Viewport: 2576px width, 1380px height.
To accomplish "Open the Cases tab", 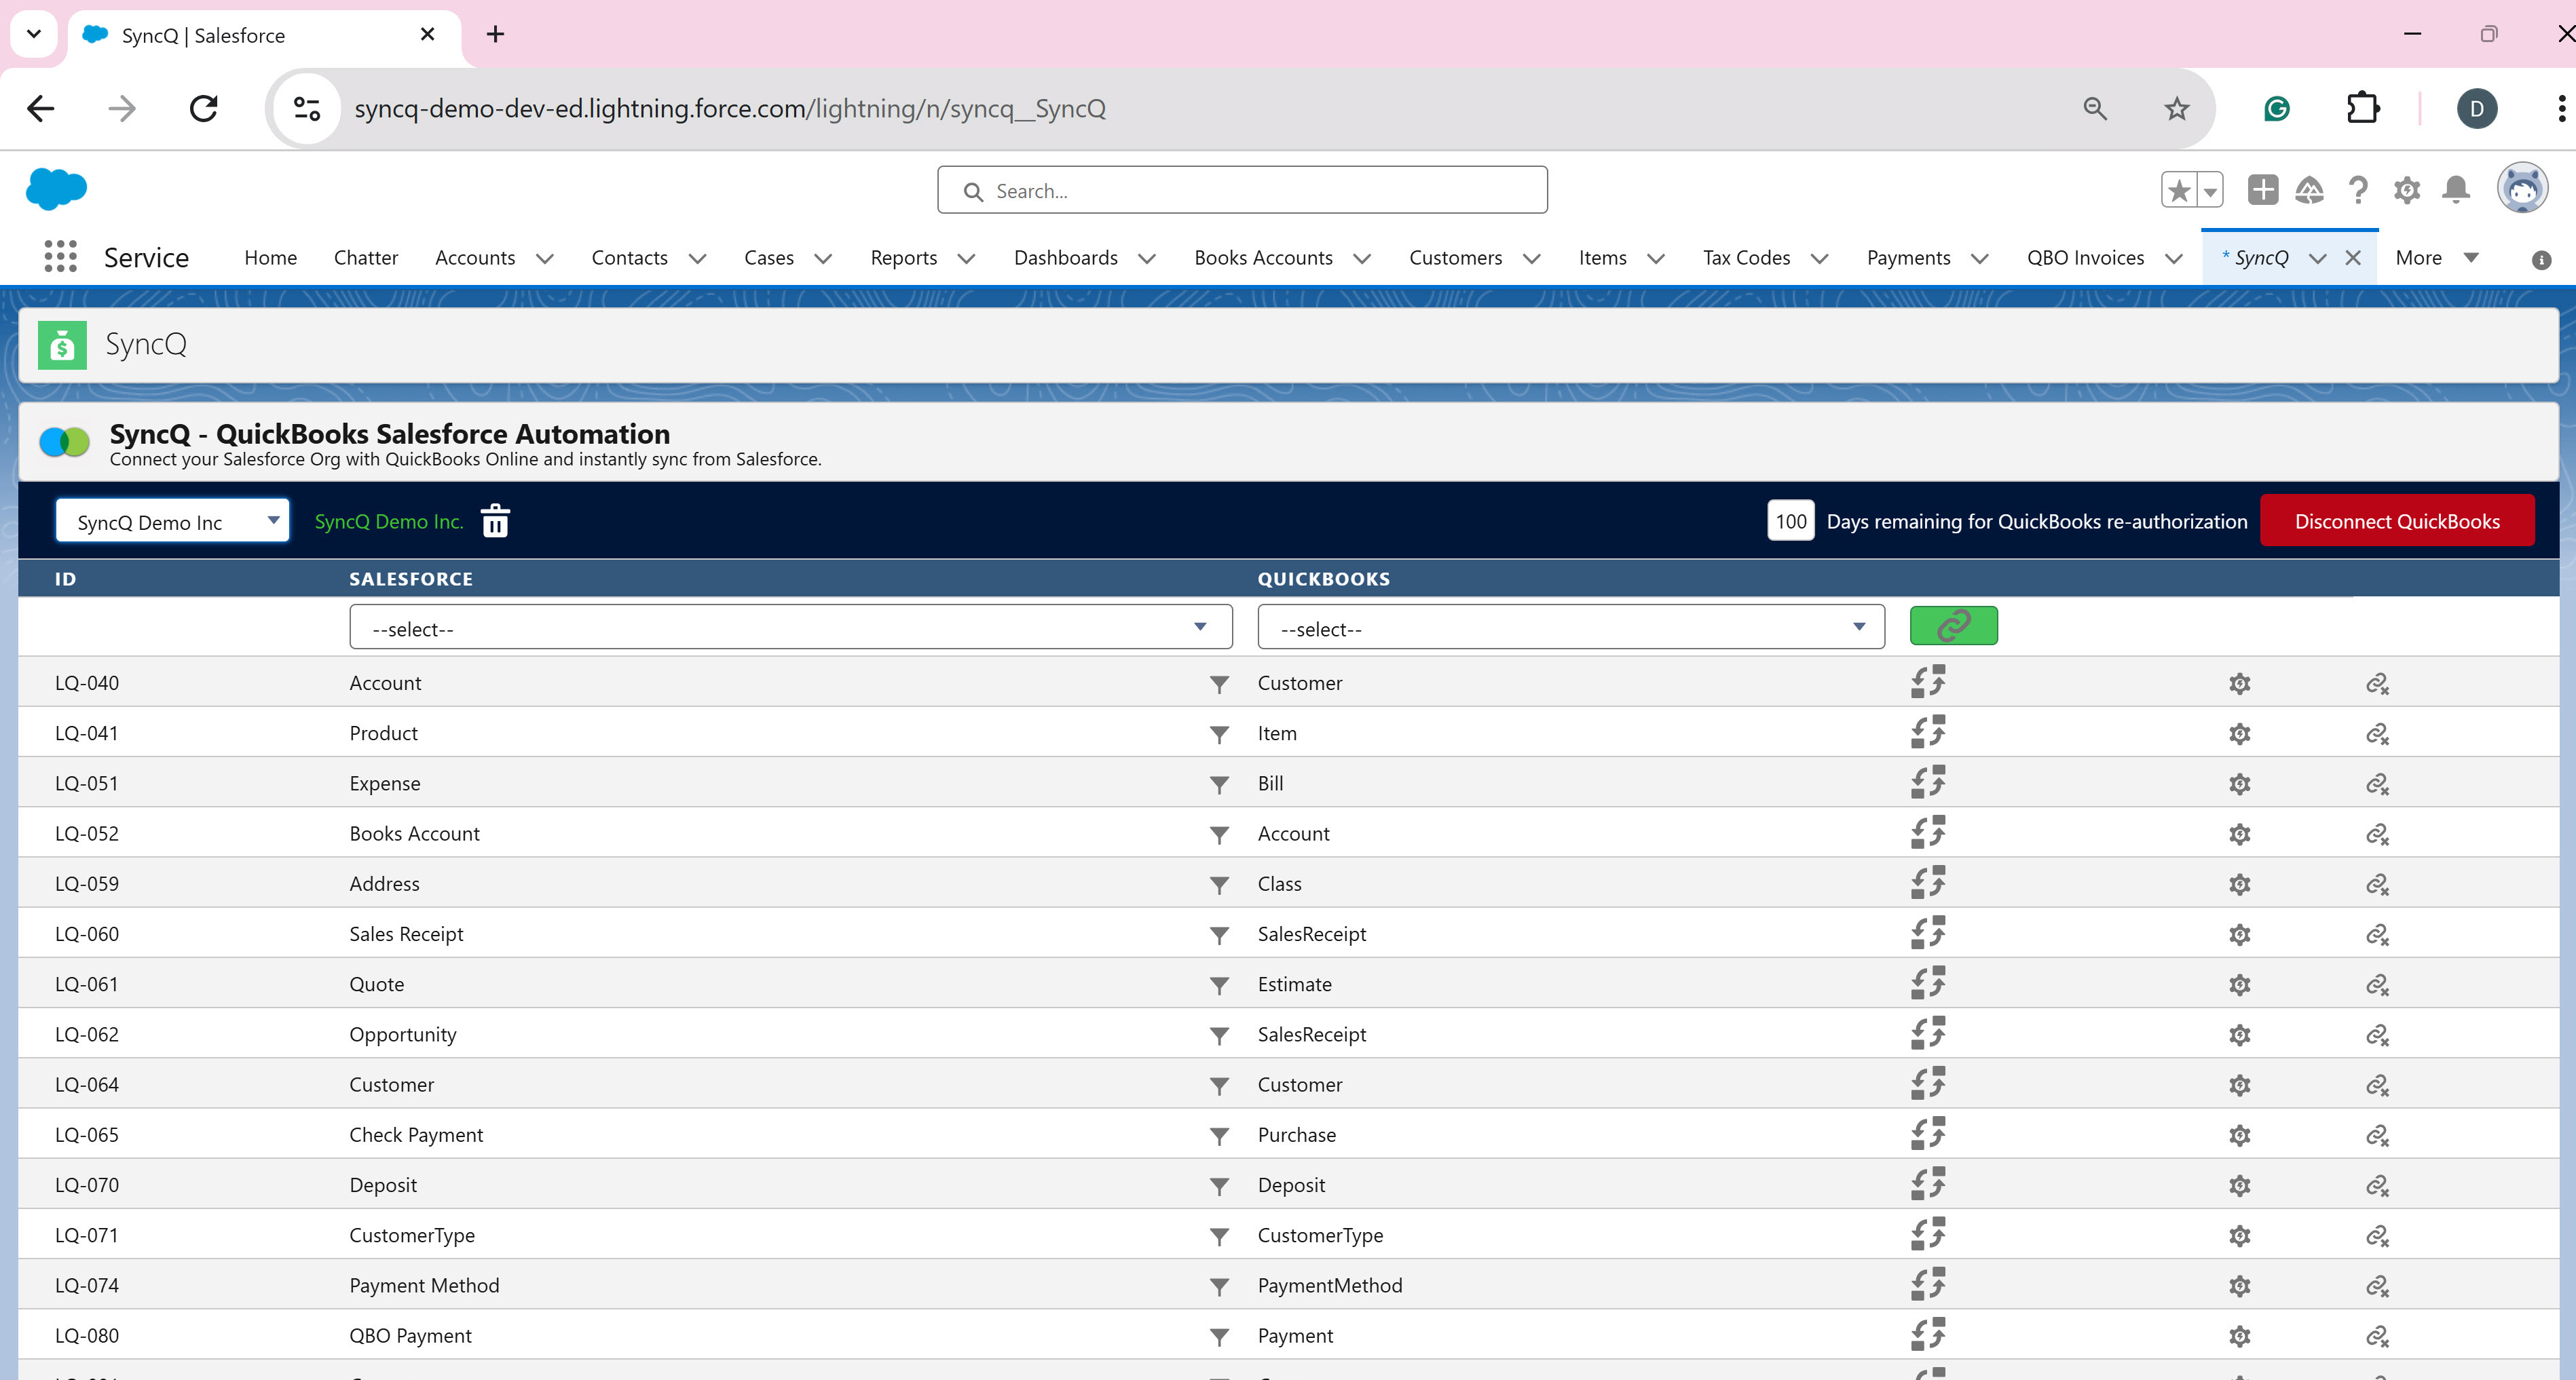I will pyautogui.click(x=768, y=257).
